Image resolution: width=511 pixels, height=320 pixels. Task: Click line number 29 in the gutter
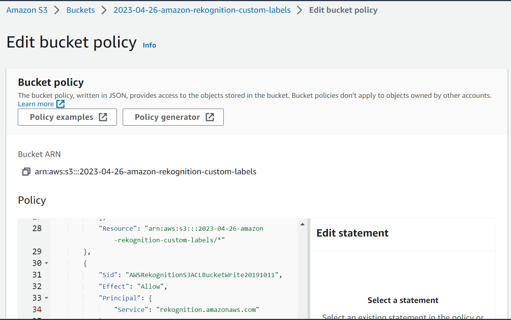coord(37,252)
